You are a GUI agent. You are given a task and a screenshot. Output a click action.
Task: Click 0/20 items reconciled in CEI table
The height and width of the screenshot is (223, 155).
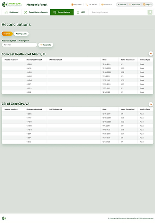point(122,118)
